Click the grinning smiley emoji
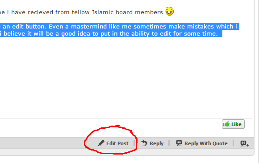Viewport: 263px width, 163px height. pyautogui.click(x=169, y=12)
